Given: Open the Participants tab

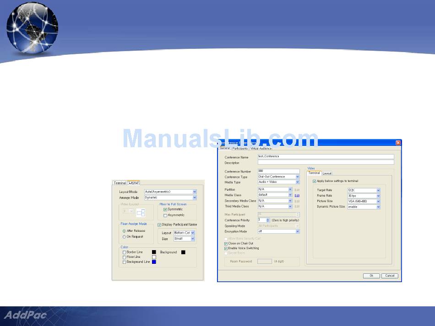Looking at the screenshot, I should pos(240,149).
